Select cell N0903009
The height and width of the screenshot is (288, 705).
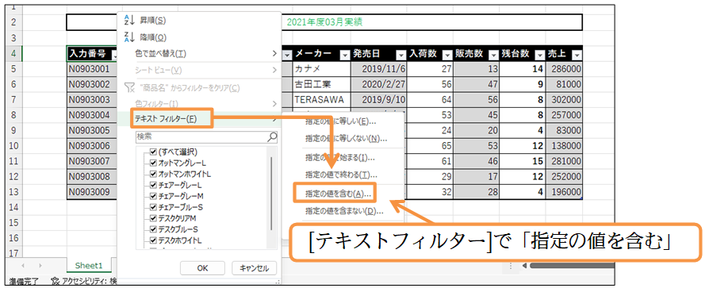[x=92, y=192]
